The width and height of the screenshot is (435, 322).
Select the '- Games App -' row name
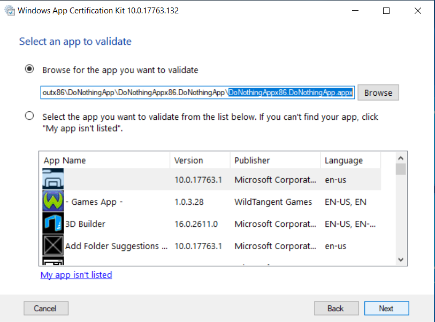[94, 202]
